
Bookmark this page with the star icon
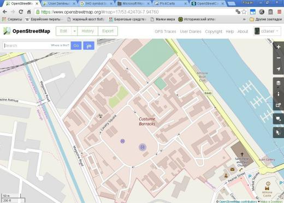point(244,12)
